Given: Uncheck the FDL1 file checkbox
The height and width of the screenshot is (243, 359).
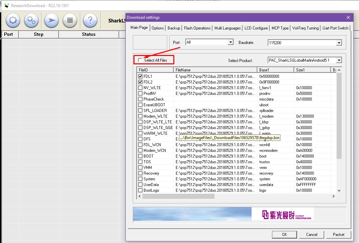Looking at the screenshot, I should point(141,76).
